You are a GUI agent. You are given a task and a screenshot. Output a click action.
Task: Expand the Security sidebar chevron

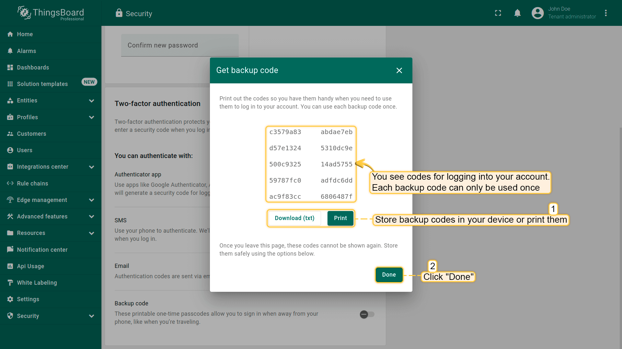[x=92, y=316]
